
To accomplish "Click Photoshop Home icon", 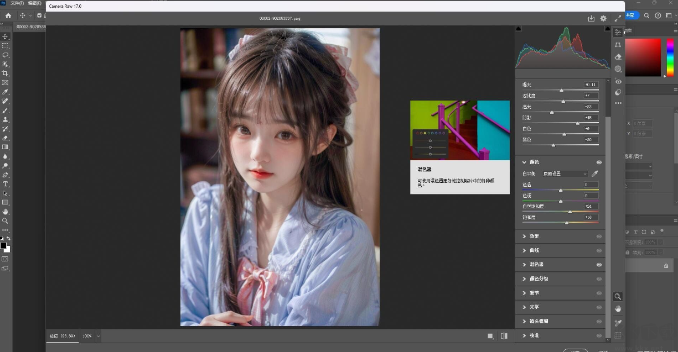I will click(x=8, y=15).
